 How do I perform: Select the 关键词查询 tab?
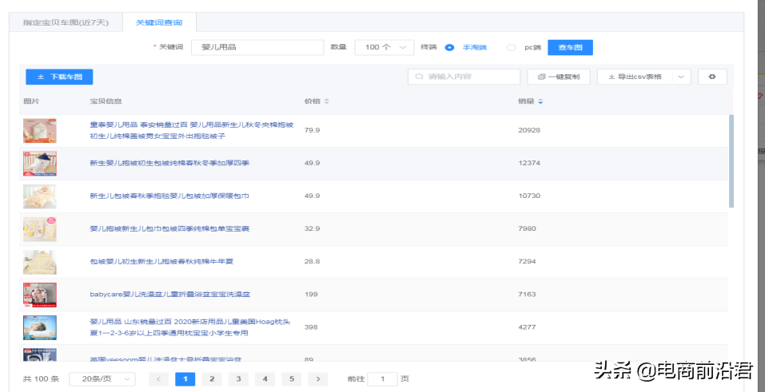159,22
